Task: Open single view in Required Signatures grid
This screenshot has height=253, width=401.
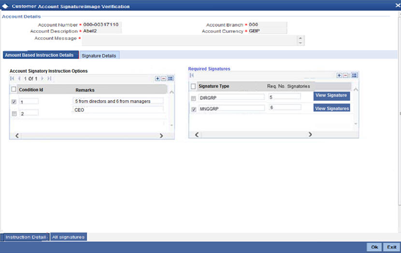Action: tap(354, 75)
